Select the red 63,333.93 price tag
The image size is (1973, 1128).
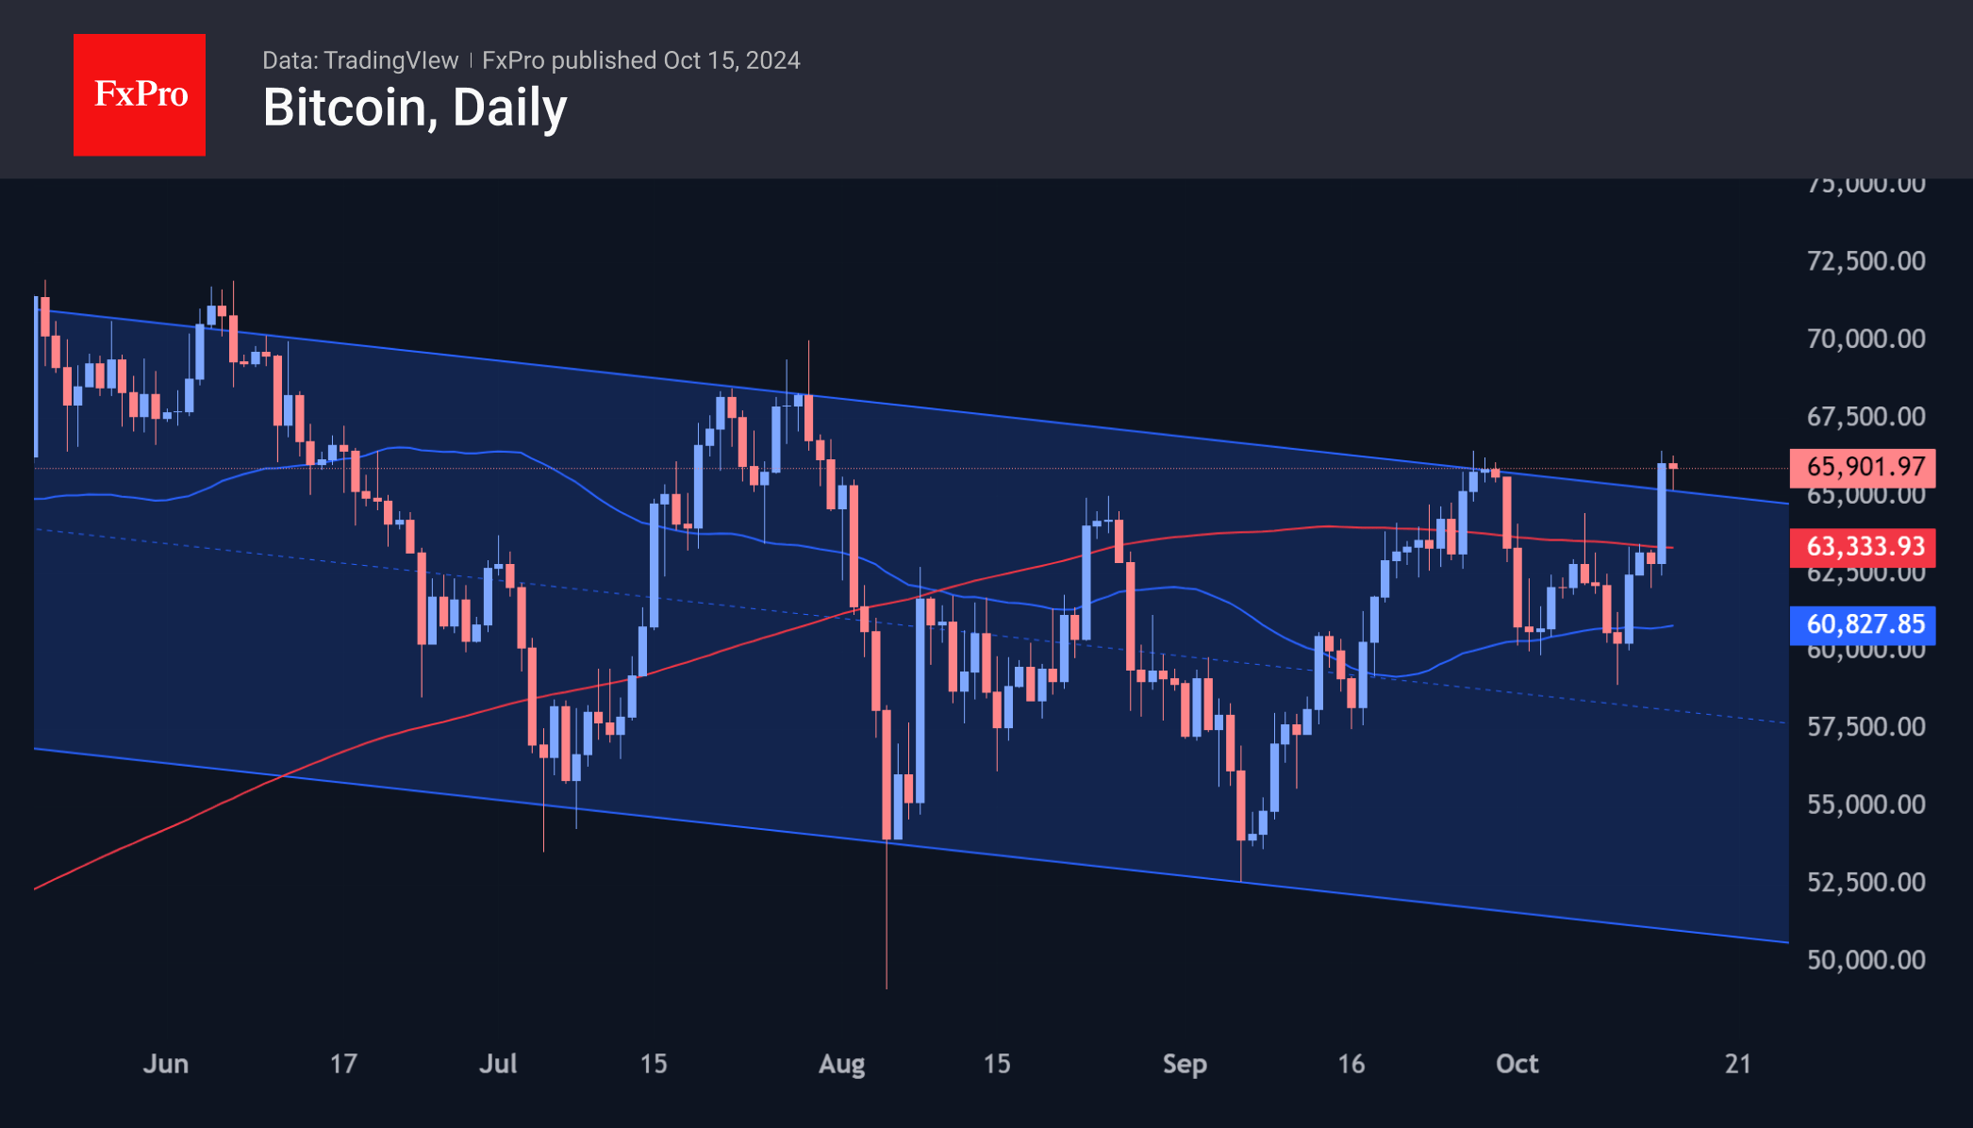(x=1864, y=547)
